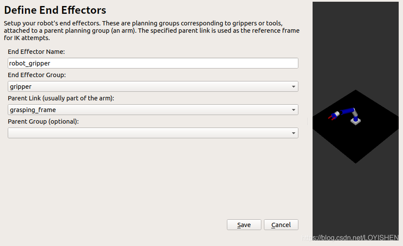Grab the splitter handle beside the 3D view
Viewport: 403px width, 246px height.
point(307,122)
